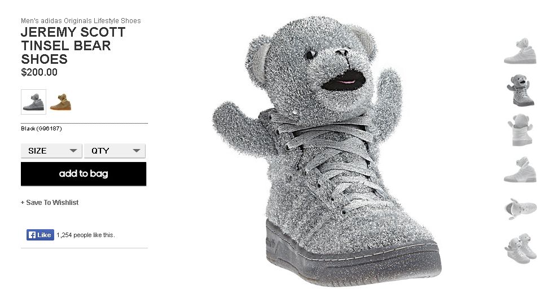
Task: View the rear-view bear thumbnail
Action: (520, 130)
